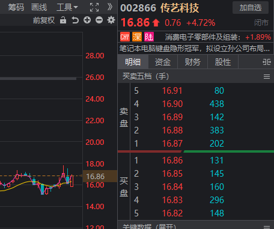Image resolution: width=274 pixels, height=229 pixels.
Task: Select sell level 1 price 16.87
Action: point(172,144)
